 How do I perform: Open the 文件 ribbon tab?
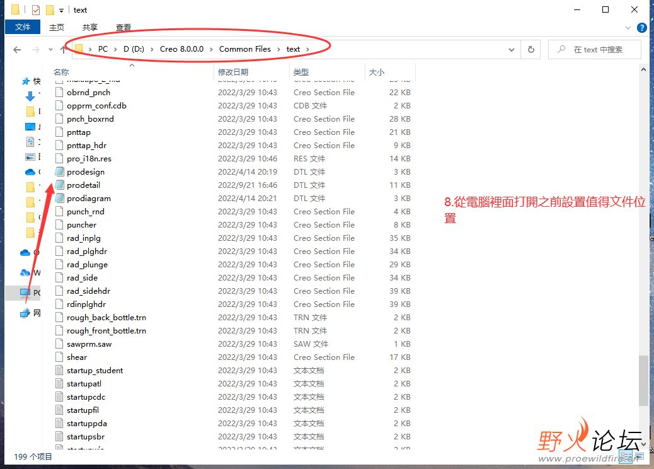23,27
